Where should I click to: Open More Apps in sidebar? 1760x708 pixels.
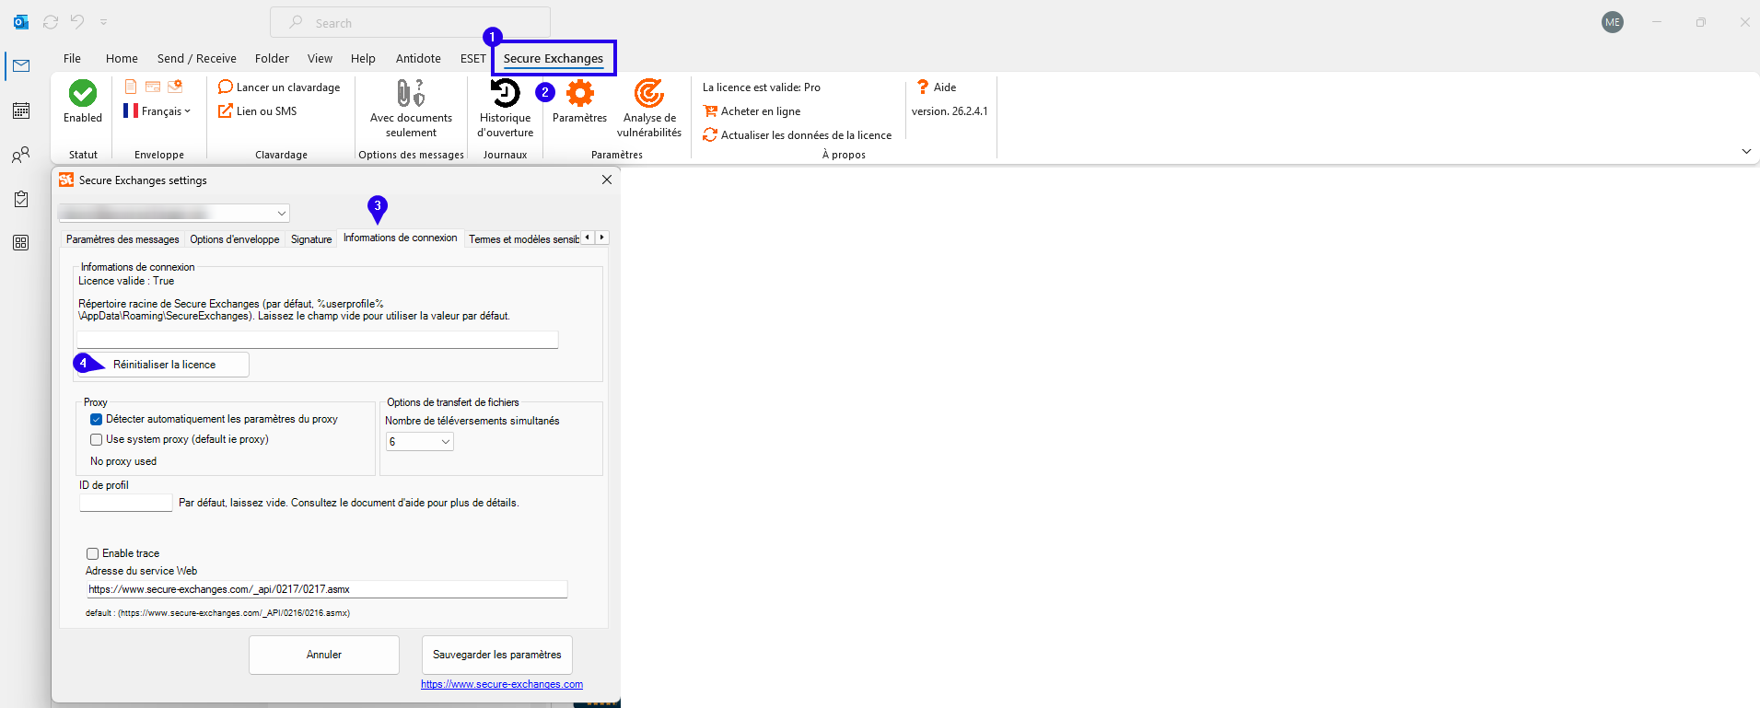(x=21, y=243)
